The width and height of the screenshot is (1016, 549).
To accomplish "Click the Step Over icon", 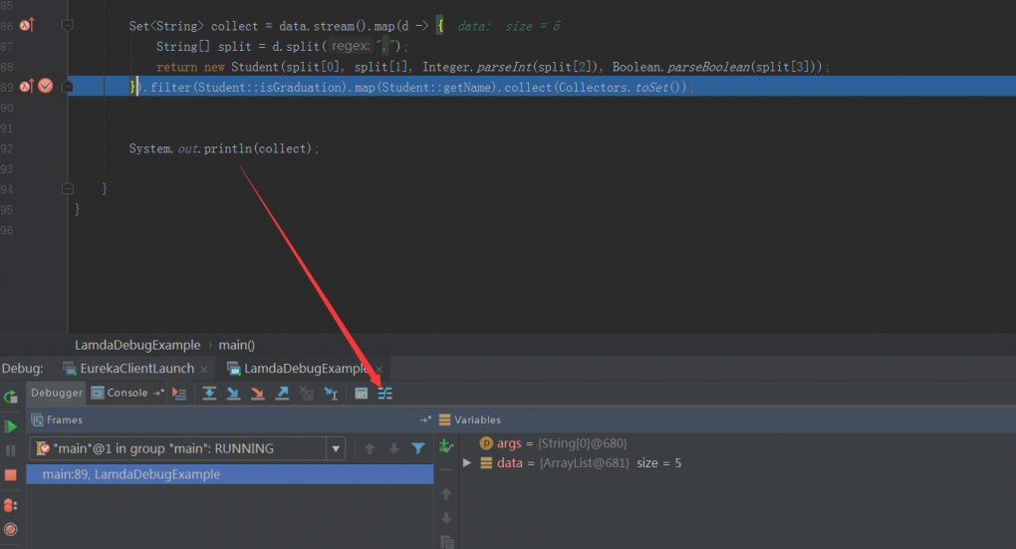I will click(208, 394).
